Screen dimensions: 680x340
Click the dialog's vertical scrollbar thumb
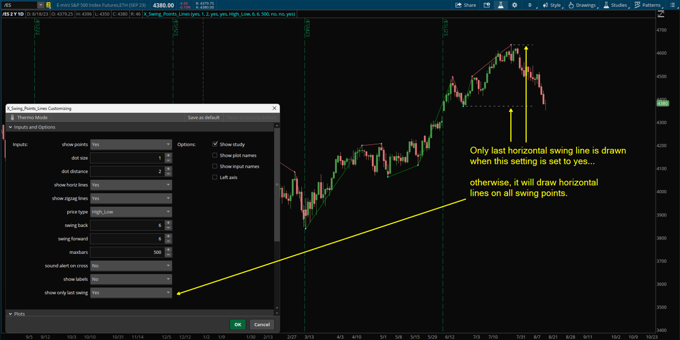tap(277, 184)
